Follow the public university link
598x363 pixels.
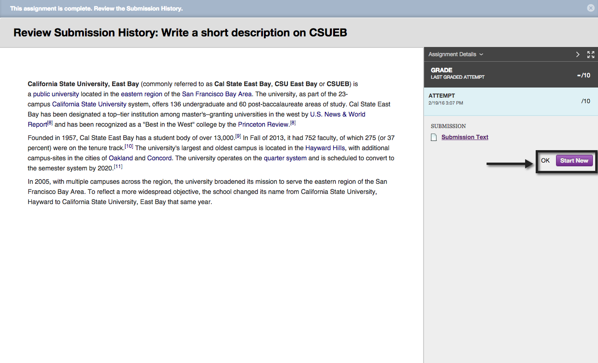click(56, 94)
